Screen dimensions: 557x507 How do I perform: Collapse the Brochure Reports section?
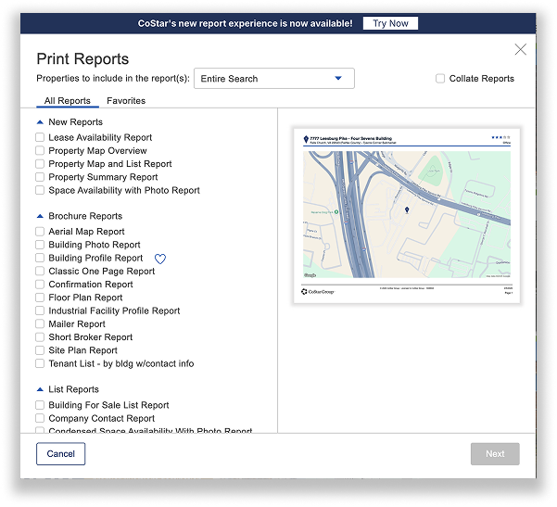[40, 216]
